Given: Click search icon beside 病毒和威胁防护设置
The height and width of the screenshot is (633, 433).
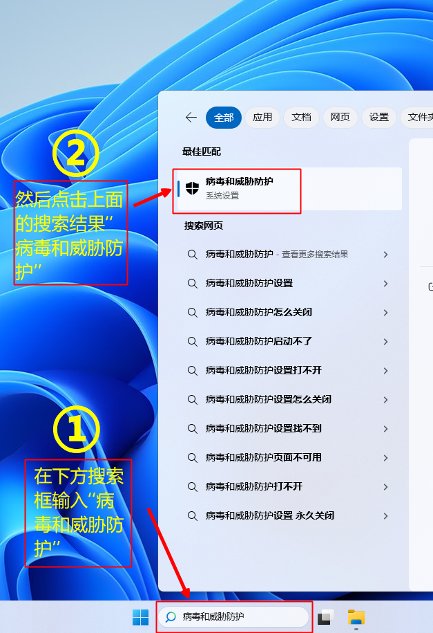Looking at the screenshot, I should pyautogui.click(x=192, y=284).
